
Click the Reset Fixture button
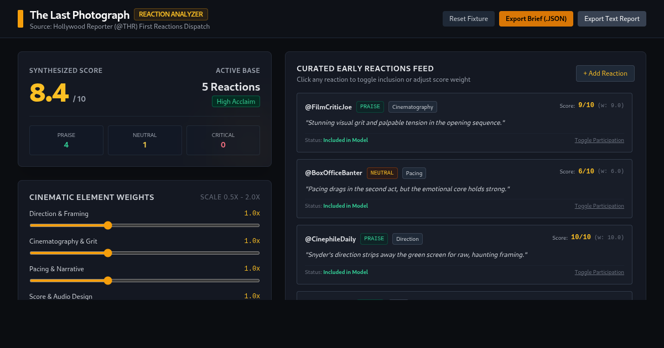pos(469,19)
